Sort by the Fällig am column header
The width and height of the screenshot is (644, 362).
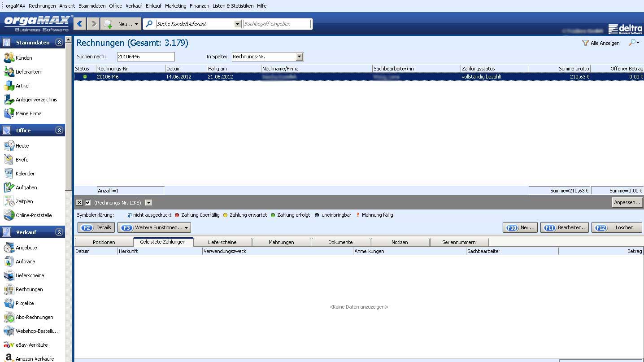(234, 69)
